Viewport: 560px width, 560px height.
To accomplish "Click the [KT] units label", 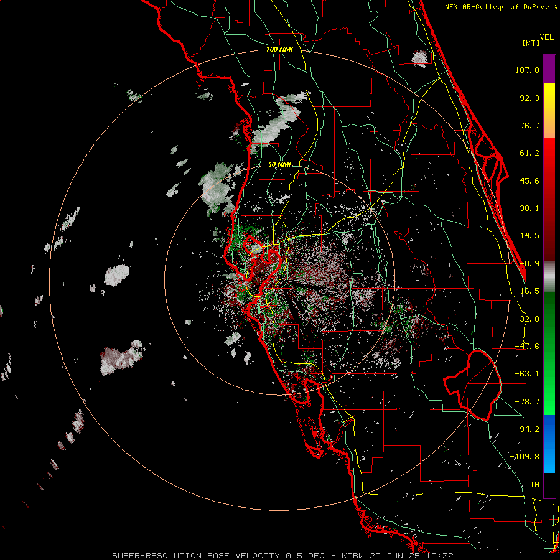I will [x=531, y=43].
